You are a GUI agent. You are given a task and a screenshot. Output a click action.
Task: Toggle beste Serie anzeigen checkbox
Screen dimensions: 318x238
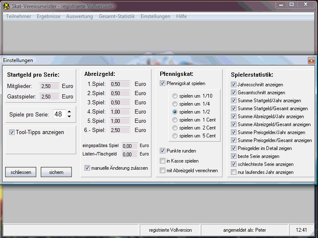[x=233, y=156]
